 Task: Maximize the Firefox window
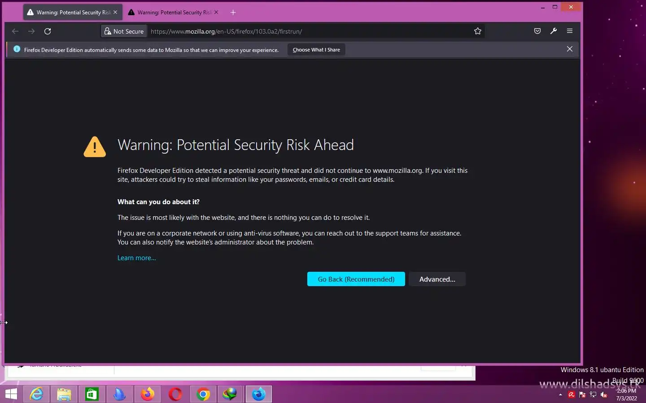point(555,7)
